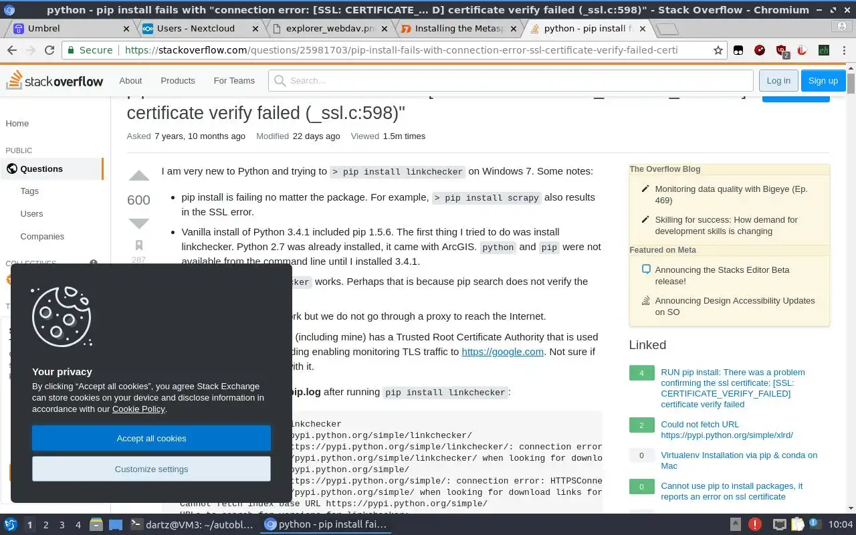Open 'Announcing Design Accessibility Updates on SO'

pos(734,306)
